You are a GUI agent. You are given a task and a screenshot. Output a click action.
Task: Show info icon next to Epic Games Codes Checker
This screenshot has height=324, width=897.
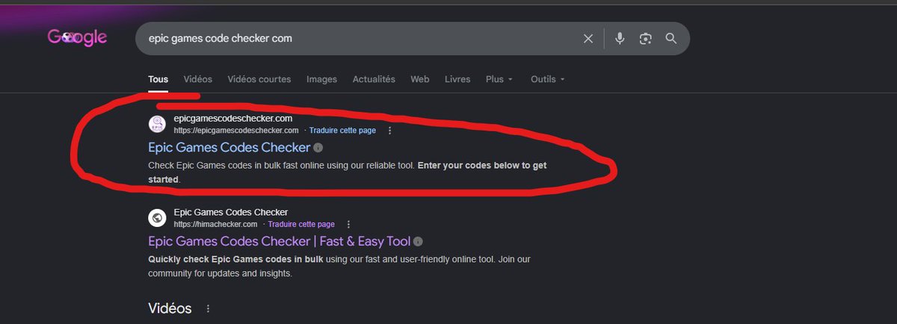(x=318, y=148)
